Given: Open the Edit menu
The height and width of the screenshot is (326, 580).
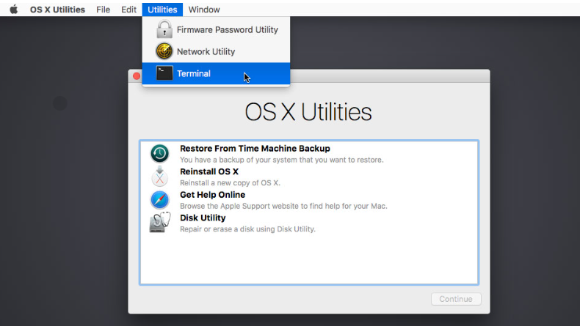Looking at the screenshot, I should tap(129, 10).
